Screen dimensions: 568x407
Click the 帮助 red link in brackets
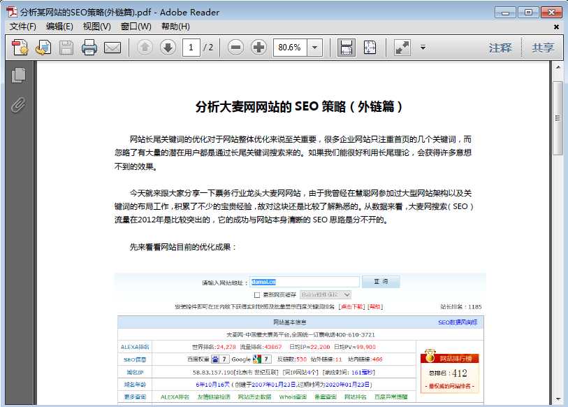375,306
